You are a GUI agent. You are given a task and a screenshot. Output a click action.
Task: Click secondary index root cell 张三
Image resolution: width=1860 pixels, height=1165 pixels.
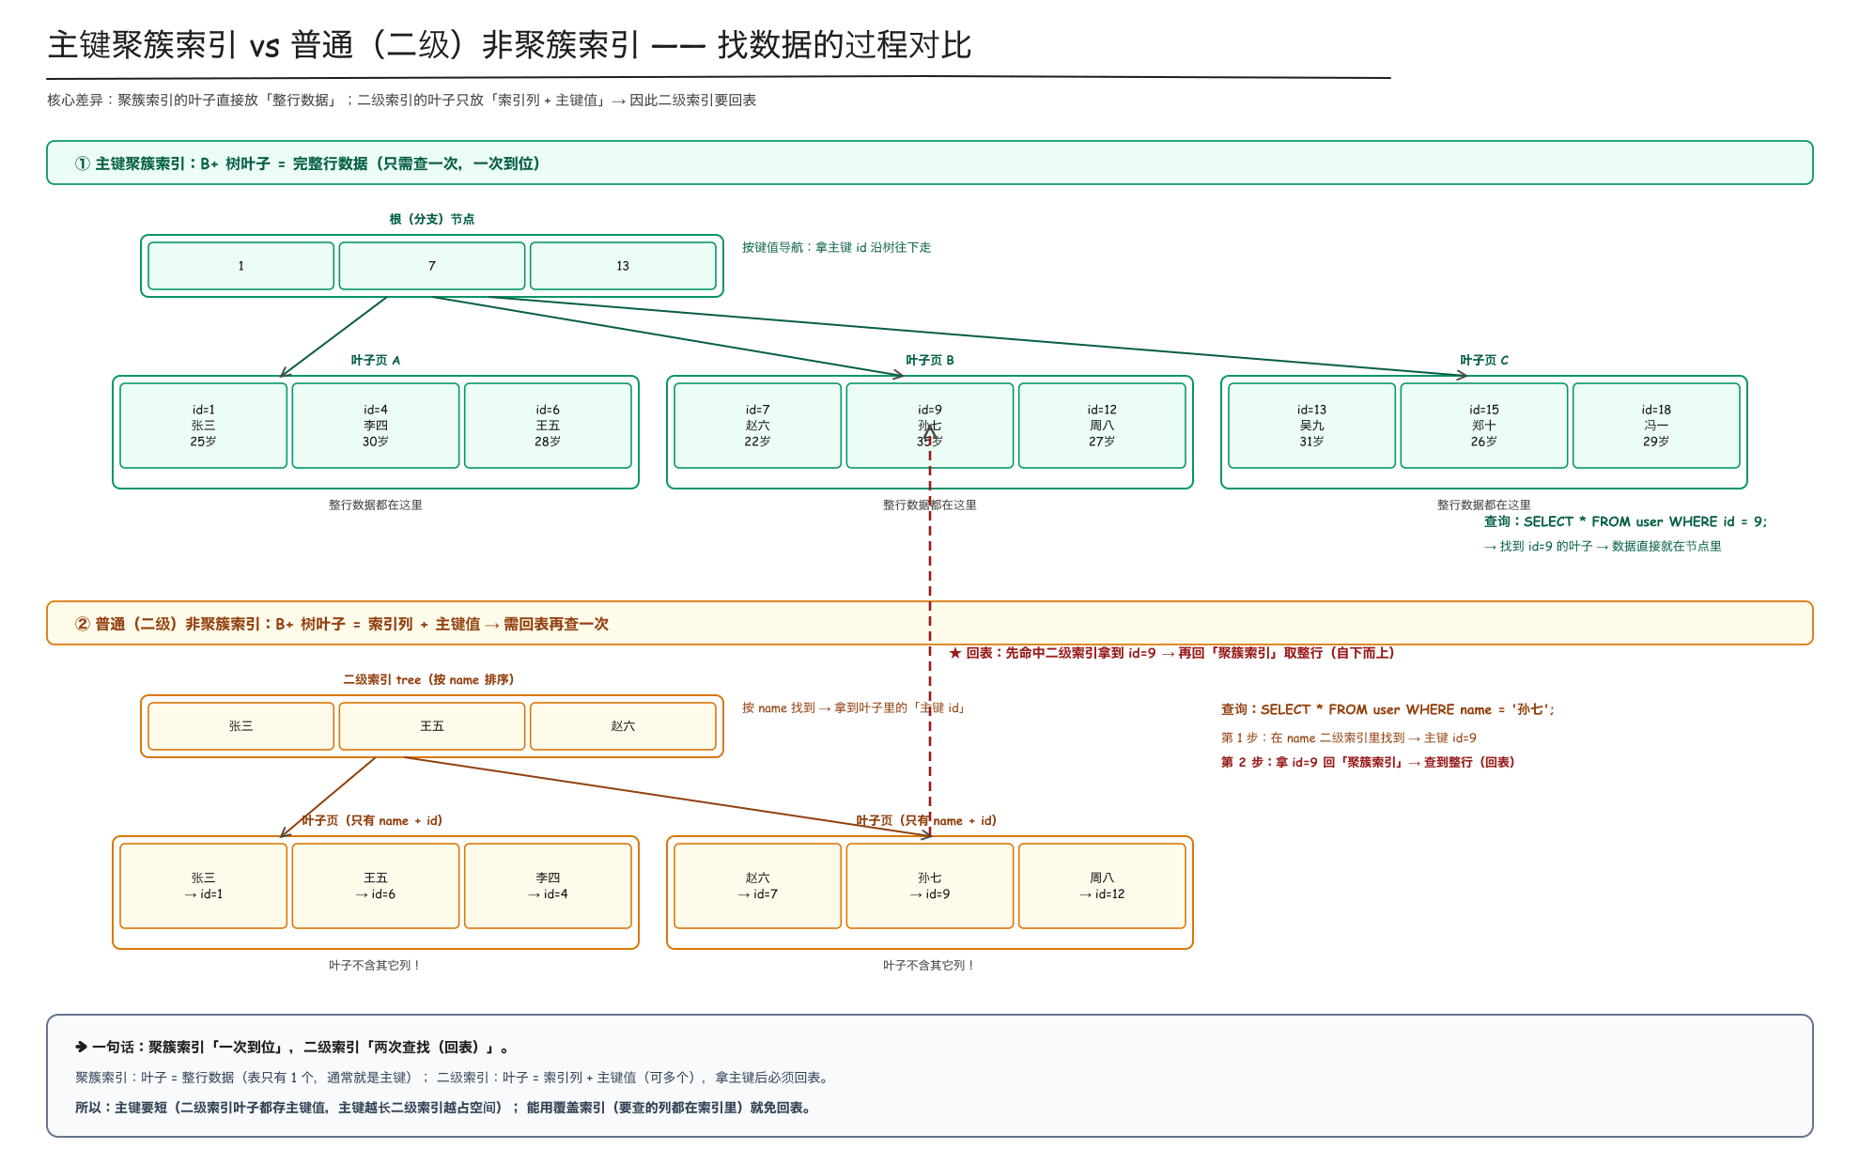[241, 726]
